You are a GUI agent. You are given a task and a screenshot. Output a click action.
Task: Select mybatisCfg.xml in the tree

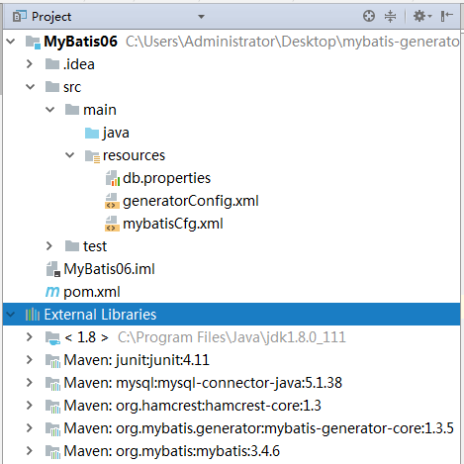click(x=173, y=224)
